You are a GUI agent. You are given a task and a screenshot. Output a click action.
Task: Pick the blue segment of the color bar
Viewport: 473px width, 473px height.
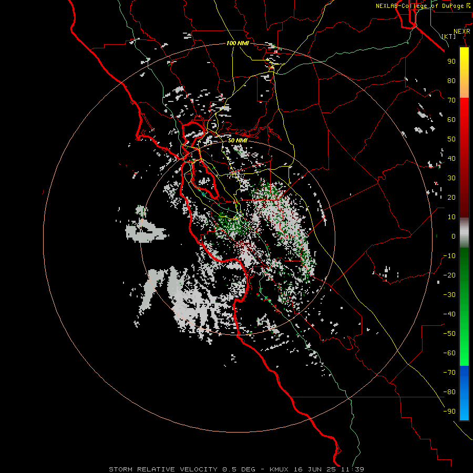(464, 393)
